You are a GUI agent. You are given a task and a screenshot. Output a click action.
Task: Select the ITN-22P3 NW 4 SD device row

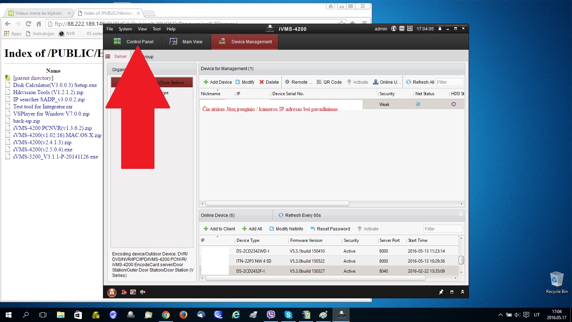coord(329,261)
